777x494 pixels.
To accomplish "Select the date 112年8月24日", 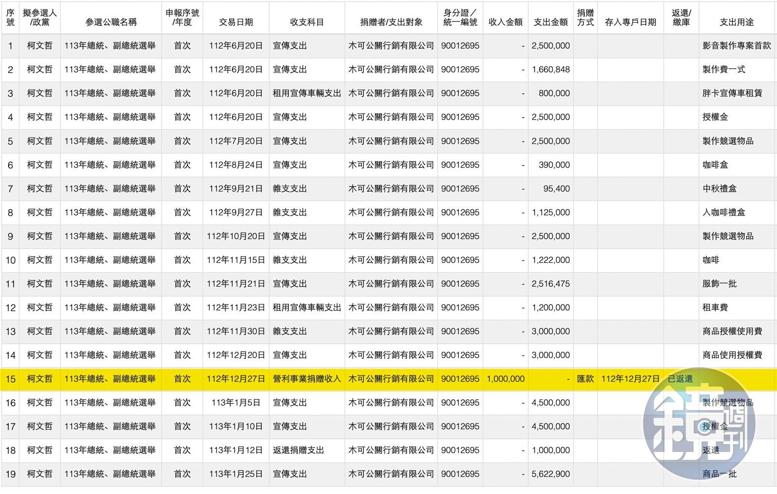I will [x=236, y=165].
